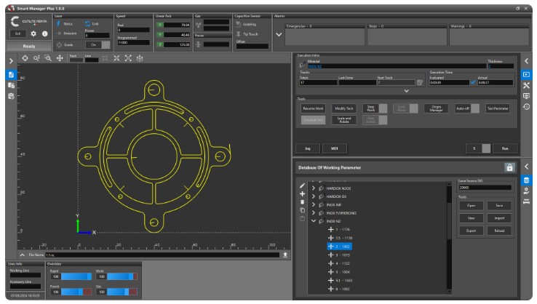Click the lock icon in Database header
Viewport: 537px width, 304px height.
click(509, 167)
